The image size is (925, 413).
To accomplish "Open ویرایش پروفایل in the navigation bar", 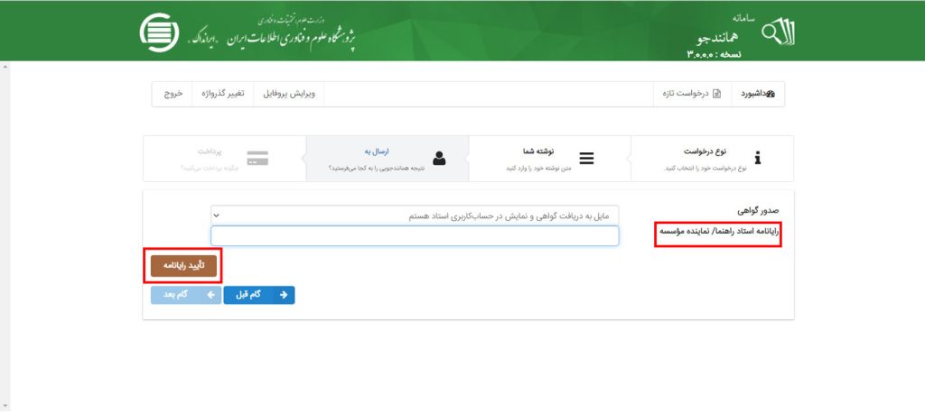I will point(288,94).
